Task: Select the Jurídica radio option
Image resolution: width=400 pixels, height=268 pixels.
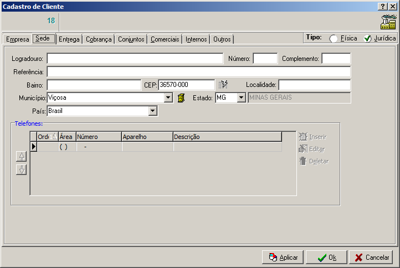Action: click(x=367, y=39)
